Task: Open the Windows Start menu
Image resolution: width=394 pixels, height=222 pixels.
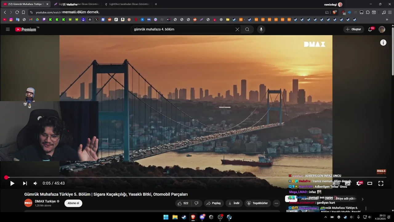Action: [x=166, y=217]
